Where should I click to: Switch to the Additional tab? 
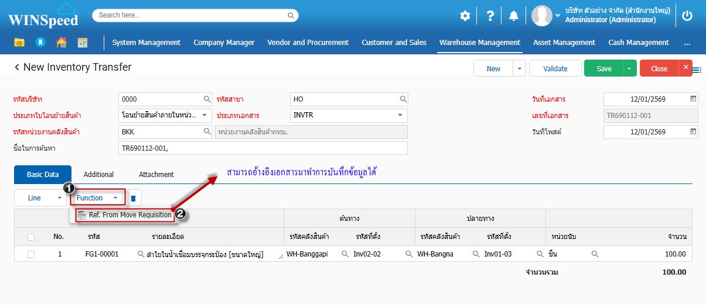pos(98,174)
